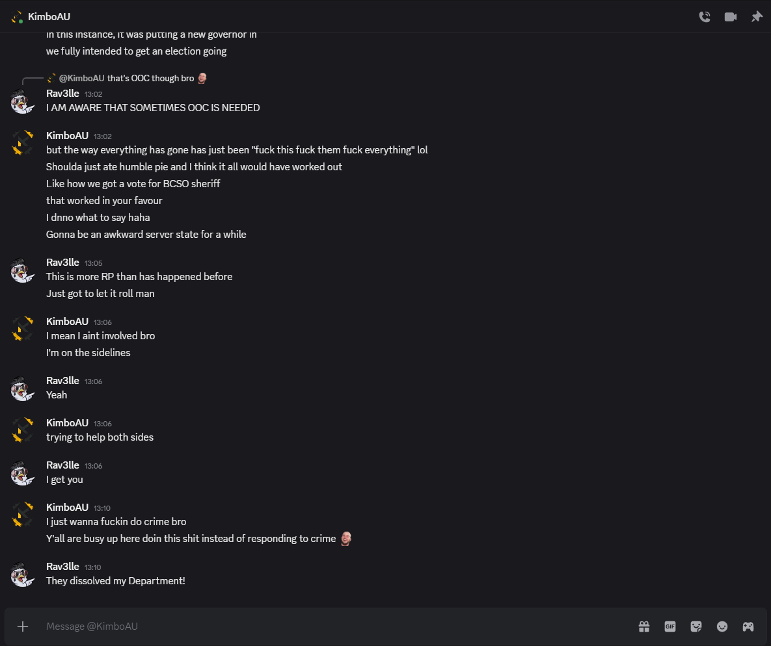
Task: Click the emoji after "responding to crime"
Action: (x=346, y=539)
